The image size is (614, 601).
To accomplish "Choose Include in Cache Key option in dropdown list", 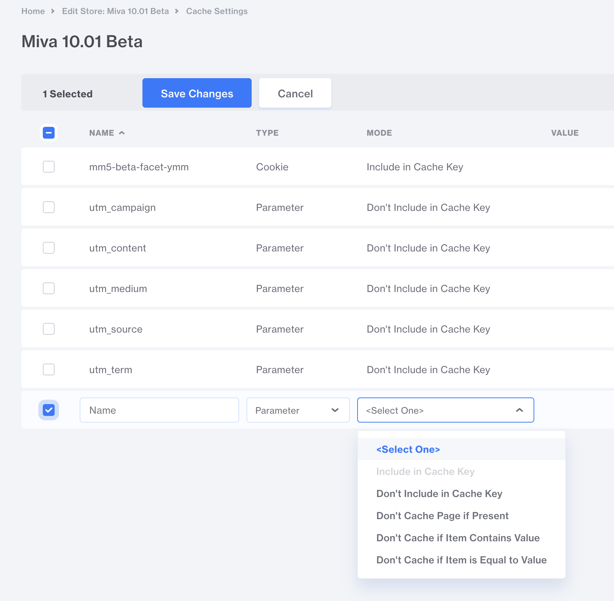I will click(x=462, y=471).
